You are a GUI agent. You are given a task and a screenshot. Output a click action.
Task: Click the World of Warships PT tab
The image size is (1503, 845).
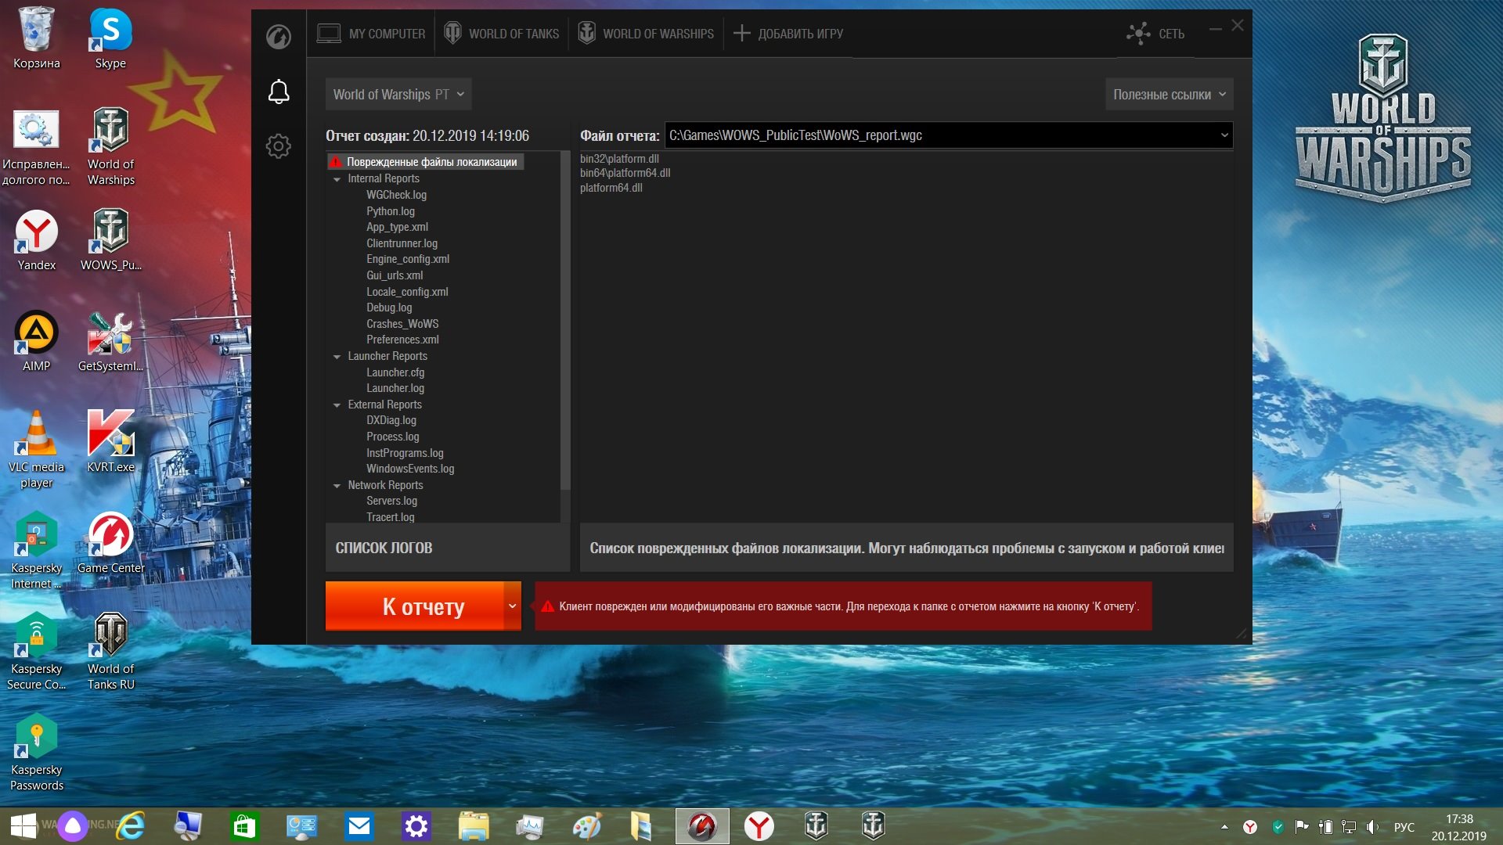coord(398,94)
